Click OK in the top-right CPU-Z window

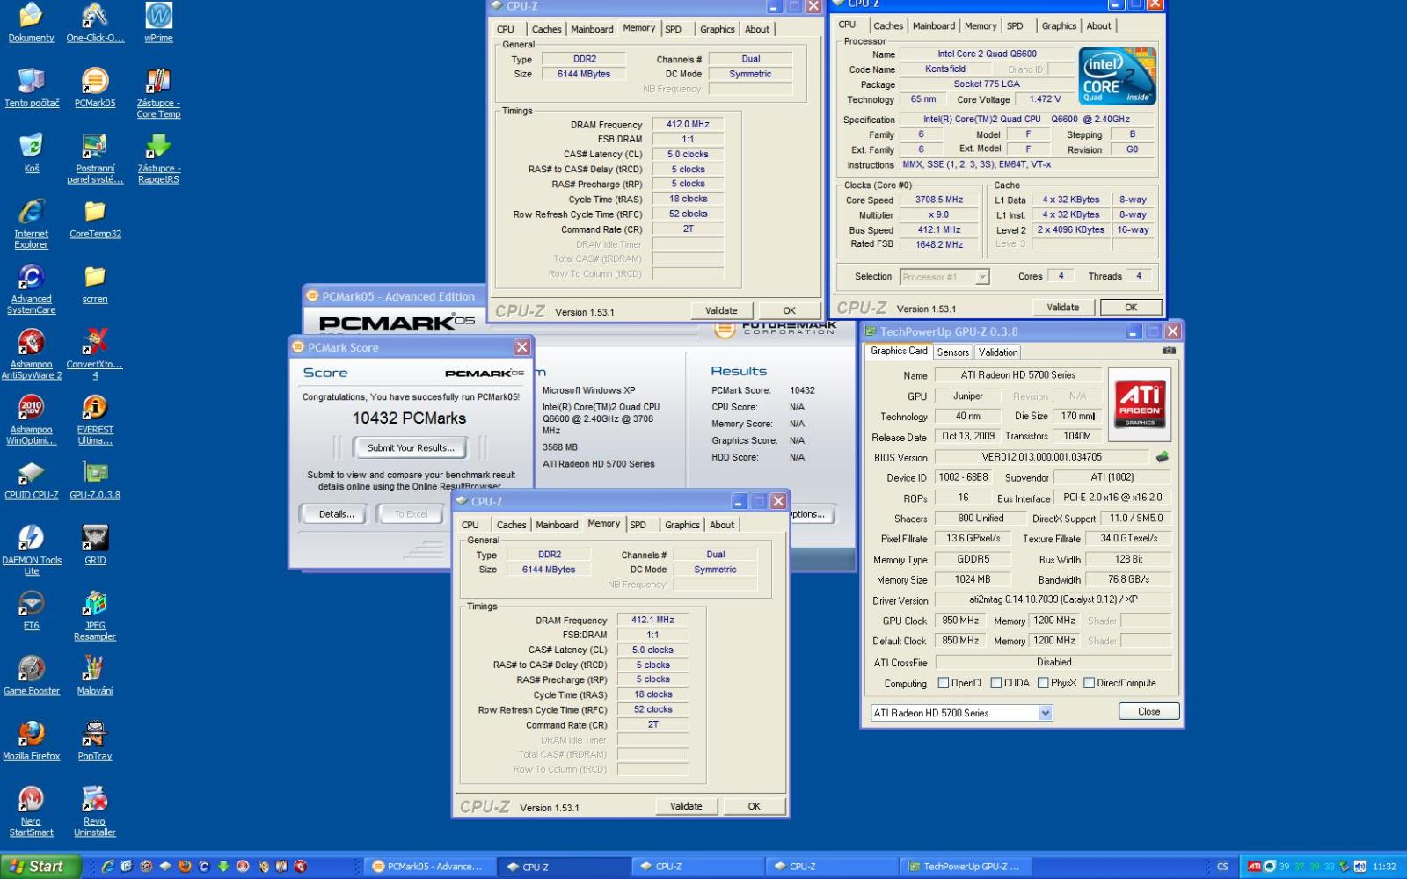[x=1131, y=307]
